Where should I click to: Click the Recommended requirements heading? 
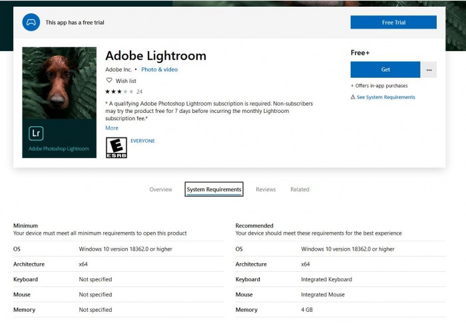click(254, 225)
